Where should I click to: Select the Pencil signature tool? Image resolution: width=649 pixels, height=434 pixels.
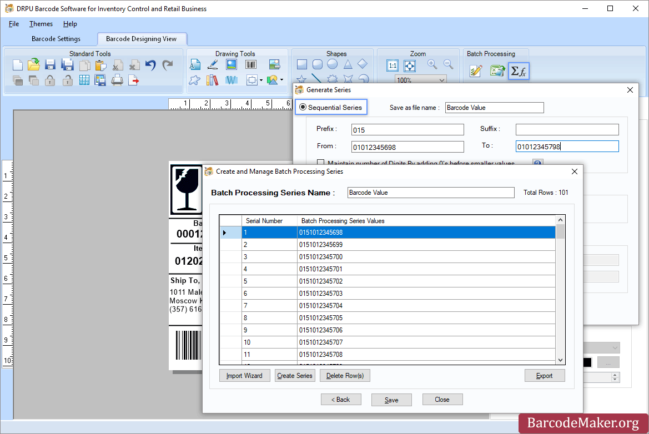click(x=213, y=64)
